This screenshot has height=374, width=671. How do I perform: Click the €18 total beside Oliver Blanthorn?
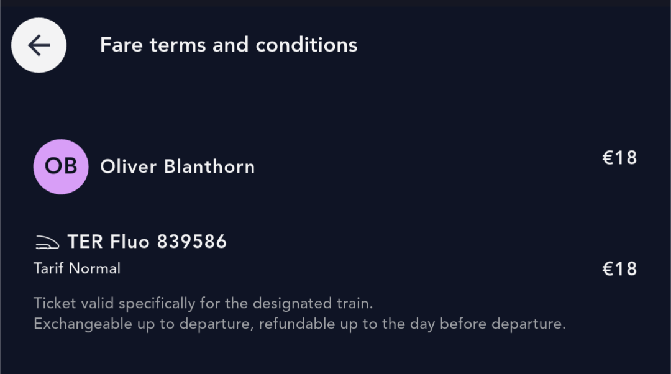coord(619,158)
